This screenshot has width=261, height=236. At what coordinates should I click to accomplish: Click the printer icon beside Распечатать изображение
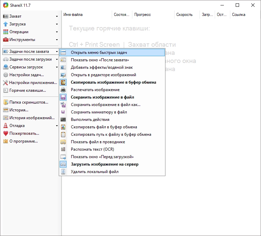[63, 90]
